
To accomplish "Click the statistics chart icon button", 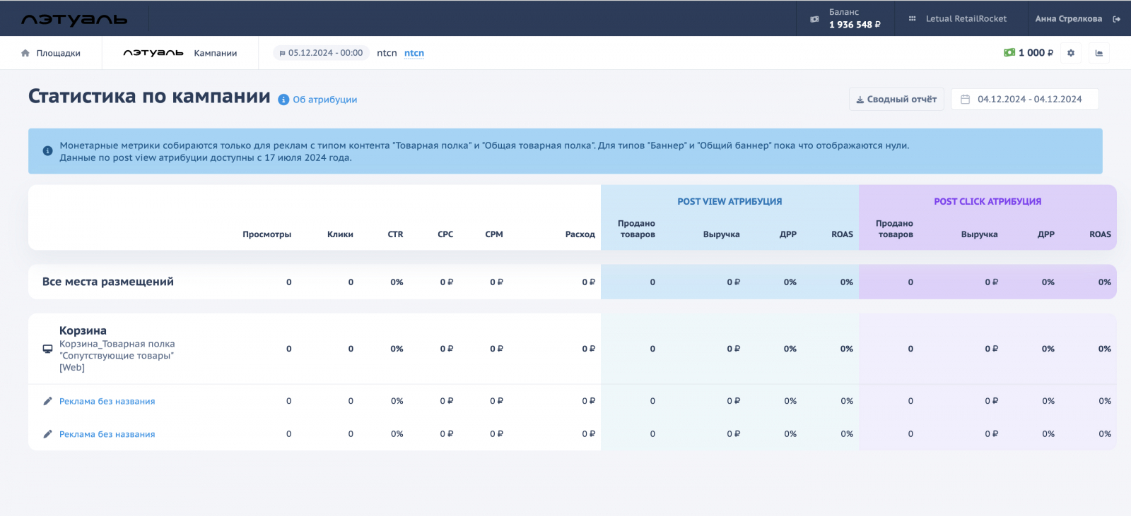I will (1099, 53).
